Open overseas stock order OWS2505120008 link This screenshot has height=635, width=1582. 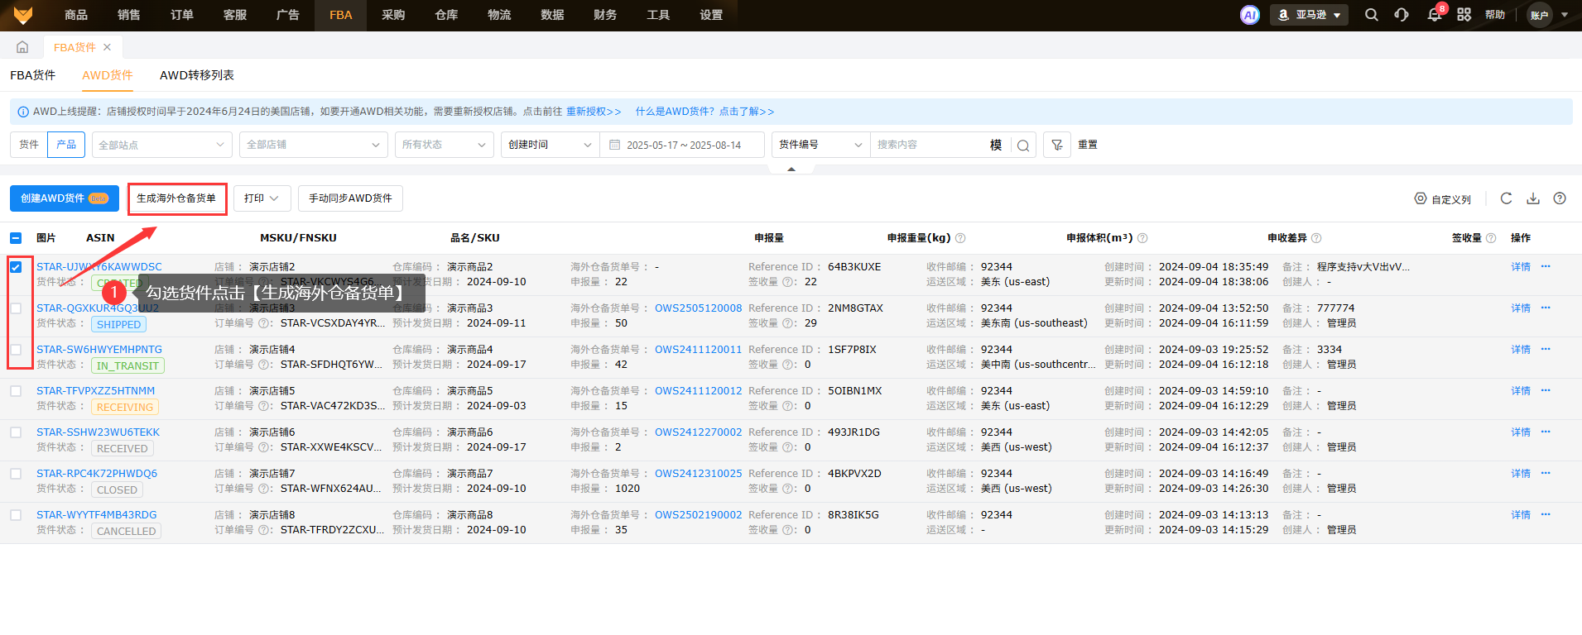click(698, 308)
